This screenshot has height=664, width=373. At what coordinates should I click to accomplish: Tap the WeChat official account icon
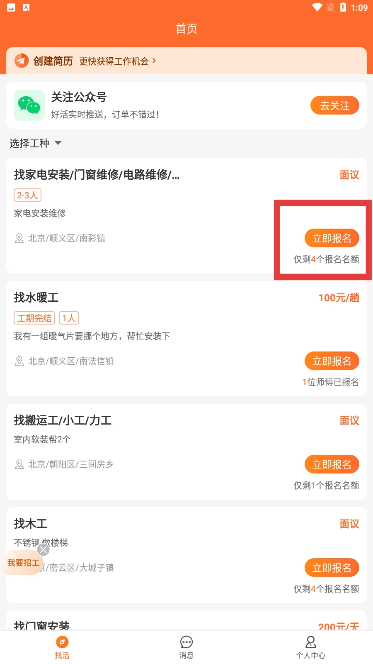29,105
